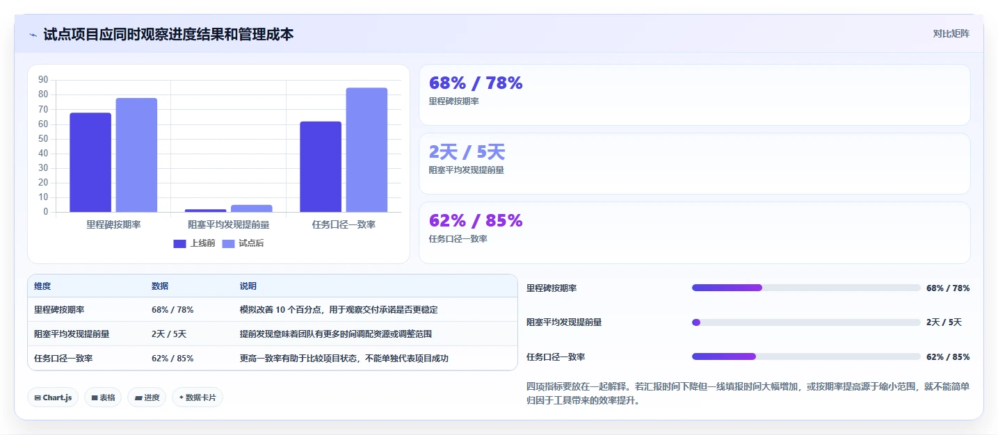Click the 2天 / 5天 table cell

[169, 334]
